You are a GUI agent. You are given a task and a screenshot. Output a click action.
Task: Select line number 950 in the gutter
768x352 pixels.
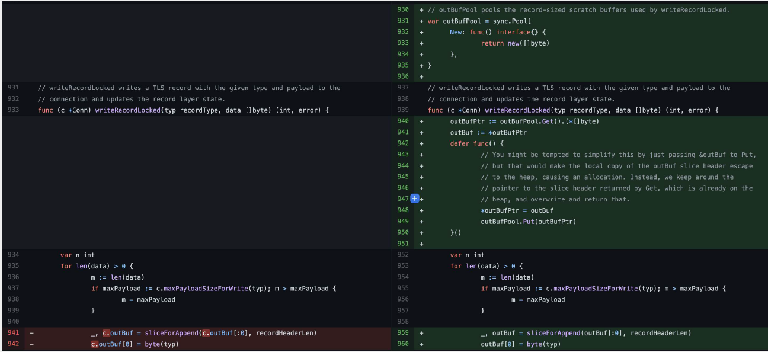(403, 232)
